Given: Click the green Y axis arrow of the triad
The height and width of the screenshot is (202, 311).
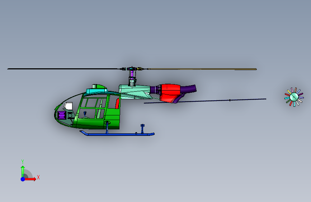Looking at the screenshot, I should click(23, 171).
